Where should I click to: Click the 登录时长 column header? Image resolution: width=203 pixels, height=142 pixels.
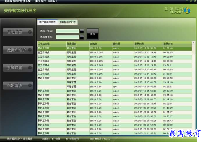[x=177, y=44]
